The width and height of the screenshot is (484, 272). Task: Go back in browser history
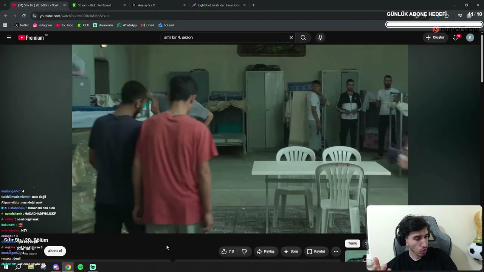pyautogui.click(x=6, y=16)
